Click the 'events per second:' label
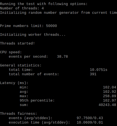Screen dimensions: 117x126 [x=28, y=57]
